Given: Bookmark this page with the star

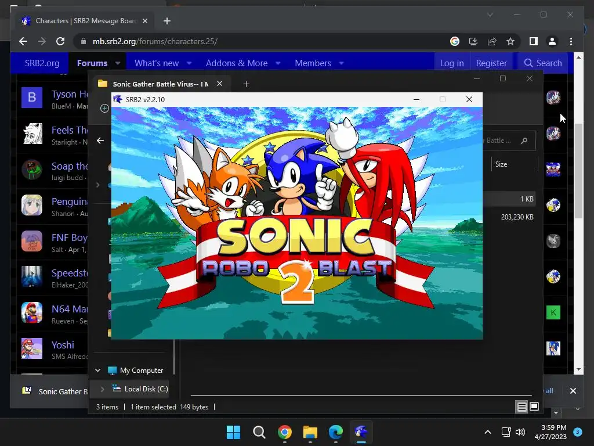Looking at the screenshot, I should point(510,41).
